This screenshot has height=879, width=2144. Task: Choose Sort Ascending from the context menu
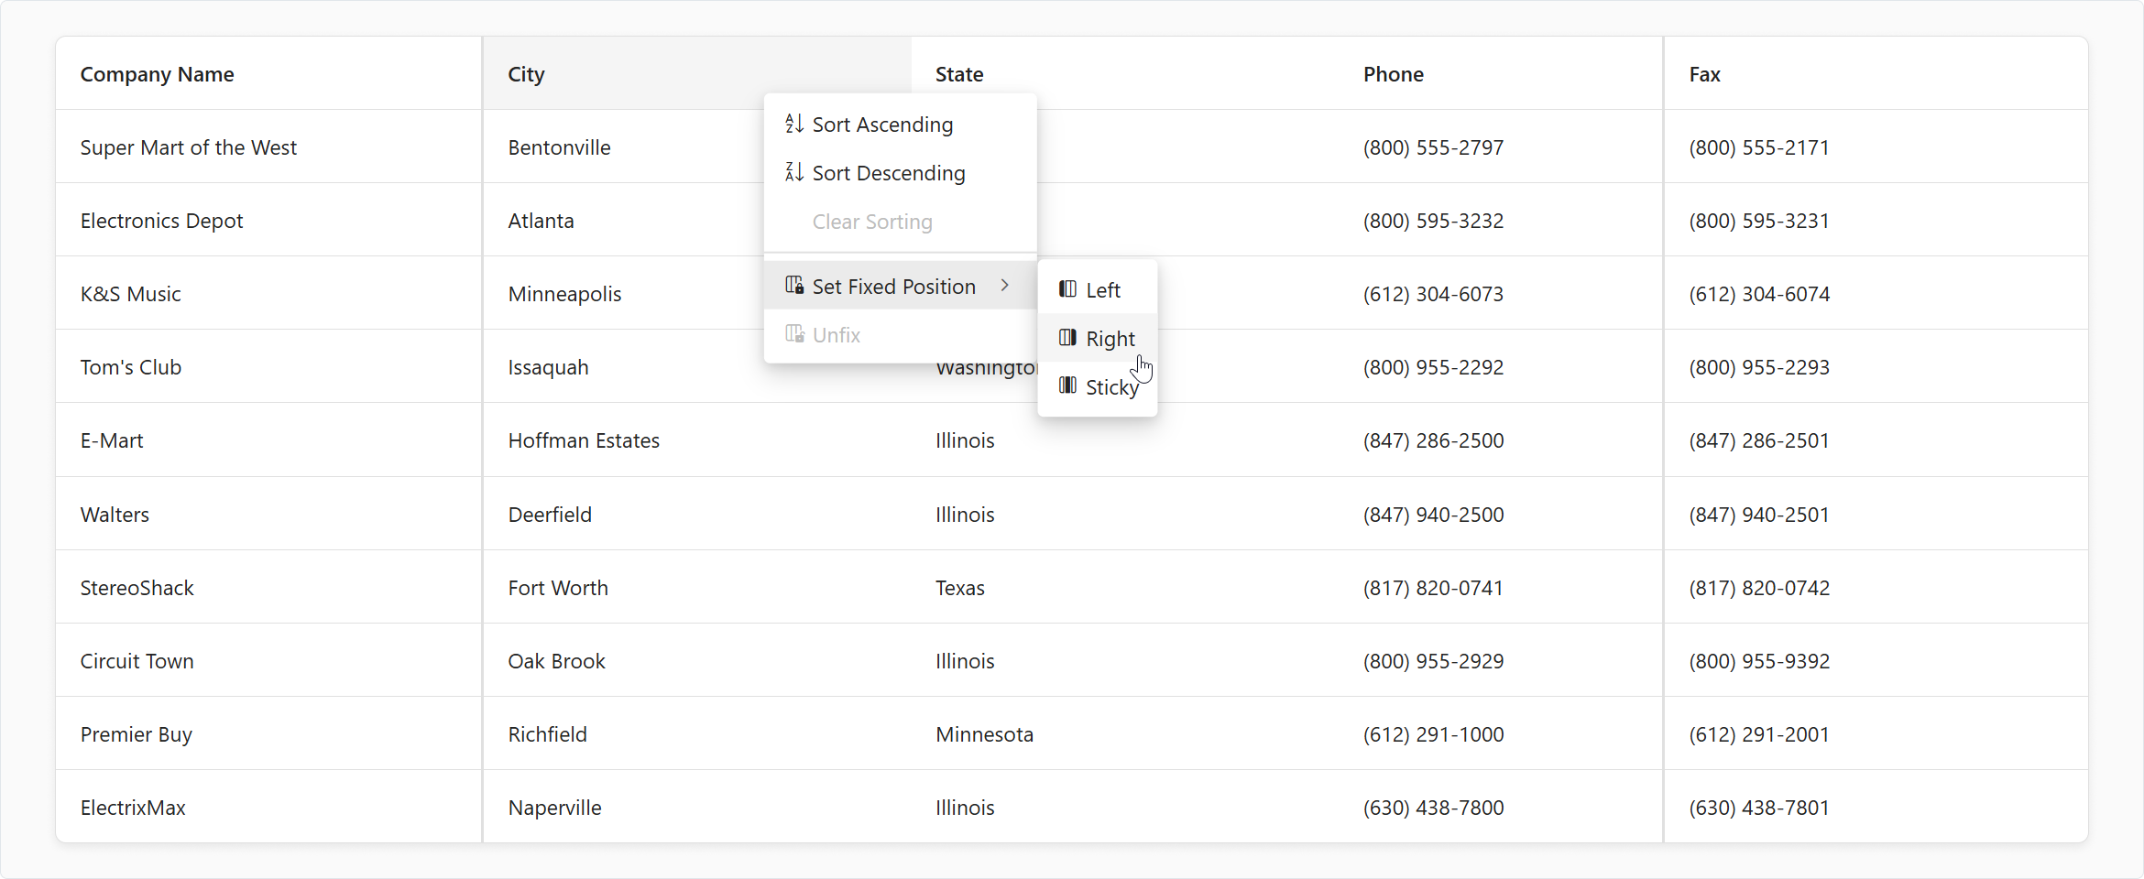pos(882,125)
